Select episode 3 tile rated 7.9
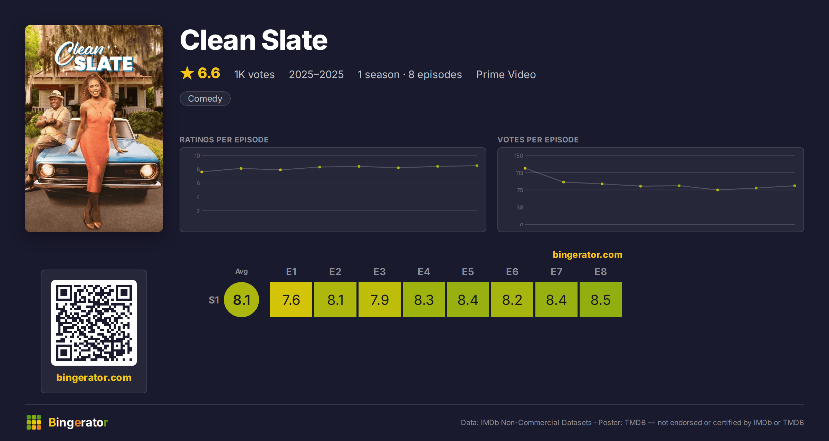Image resolution: width=829 pixels, height=441 pixels. (x=380, y=300)
